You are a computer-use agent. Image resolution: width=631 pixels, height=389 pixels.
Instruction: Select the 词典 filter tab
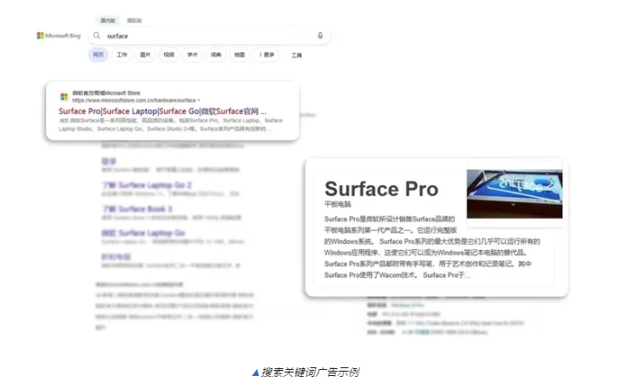pos(216,55)
